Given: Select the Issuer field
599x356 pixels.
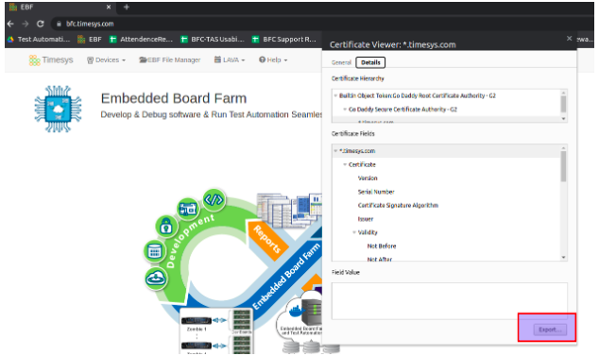Looking at the screenshot, I should 366,219.
